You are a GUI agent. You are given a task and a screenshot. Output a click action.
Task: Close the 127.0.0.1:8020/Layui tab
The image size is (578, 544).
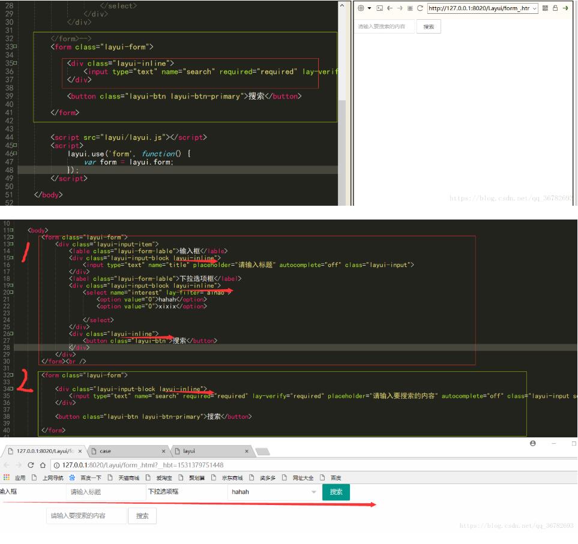coord(80,451)
